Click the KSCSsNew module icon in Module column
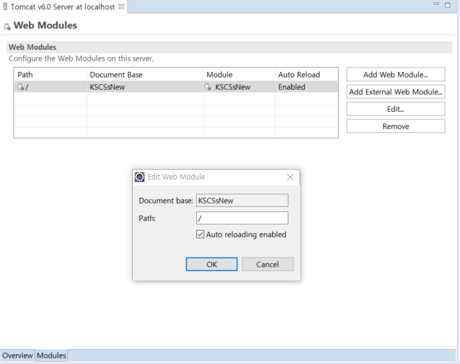460x364 pixels. coord(208,87)
